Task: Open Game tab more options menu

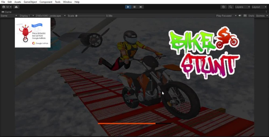Action: (266, 12)
